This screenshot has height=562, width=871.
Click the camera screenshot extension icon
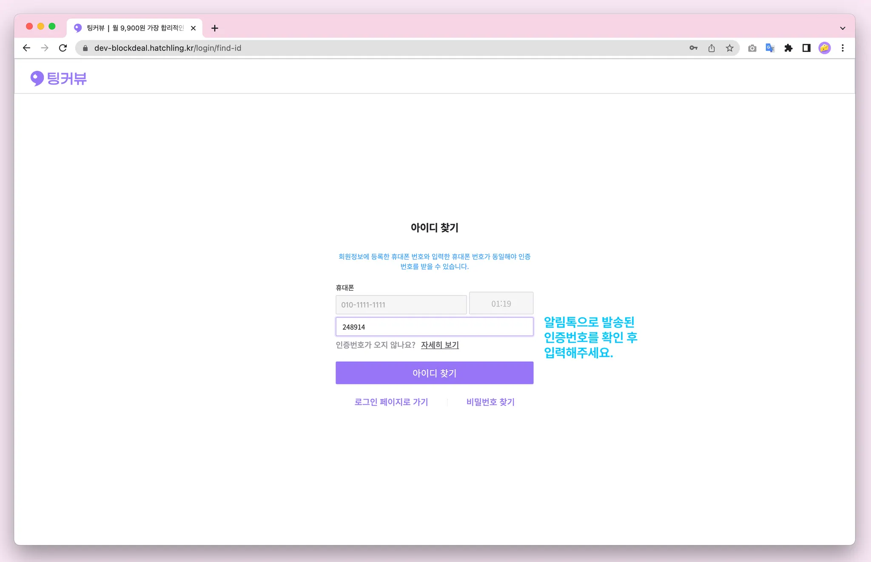point(752,48)
